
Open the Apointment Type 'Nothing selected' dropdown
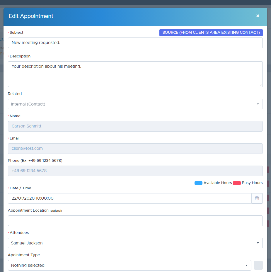129,265
